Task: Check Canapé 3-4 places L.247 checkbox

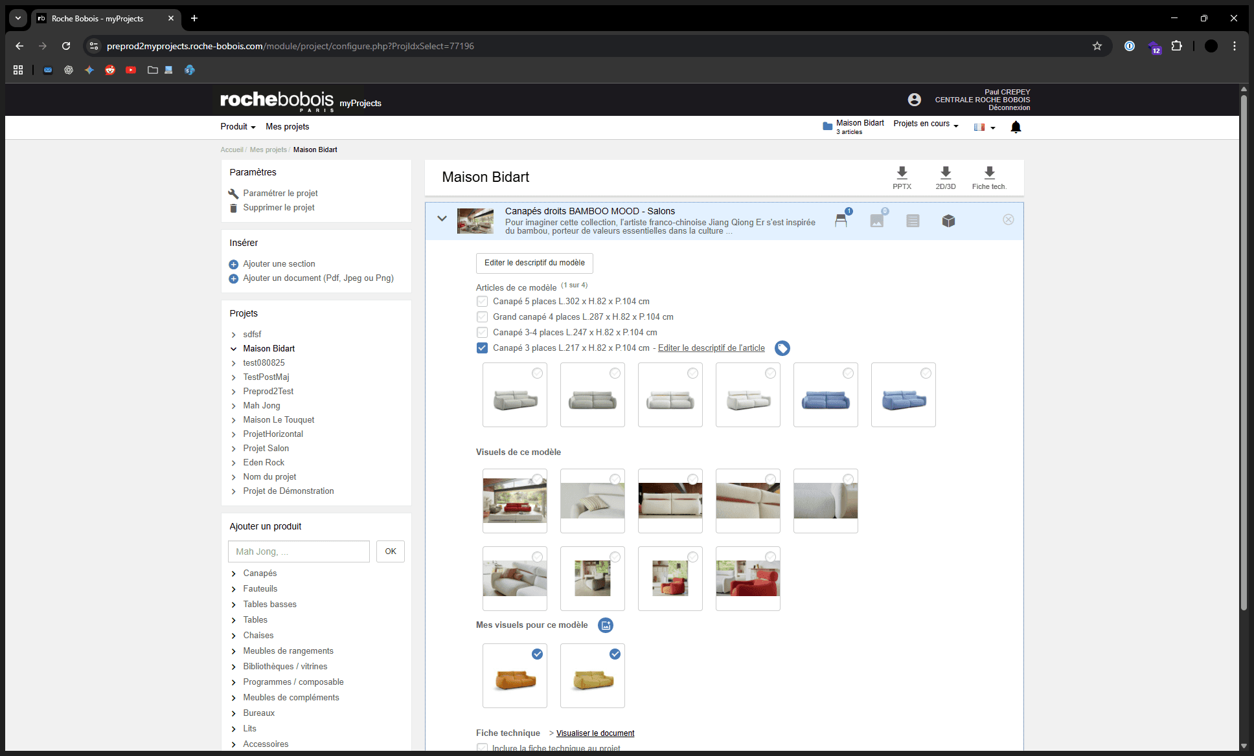Action: coord(482,333)
